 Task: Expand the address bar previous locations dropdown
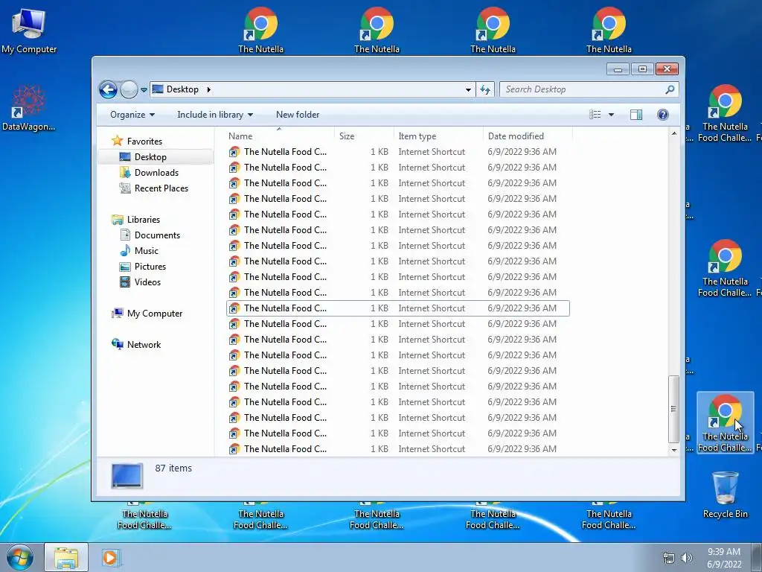coord(468,89)
